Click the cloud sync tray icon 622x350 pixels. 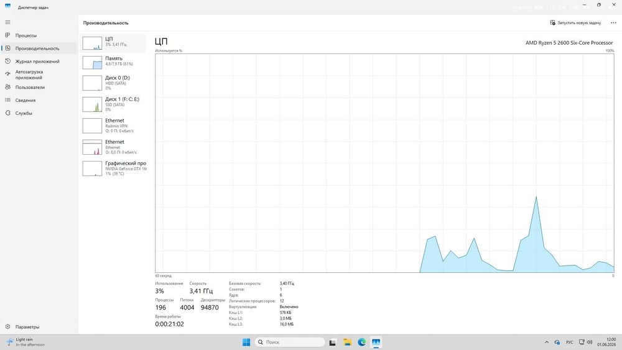(557, 342)
